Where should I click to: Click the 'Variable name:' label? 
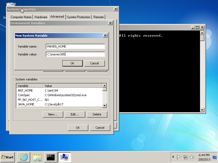[x=28, y=46]
